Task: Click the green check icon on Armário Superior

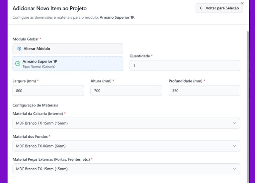Action: pyautogui.click(x=18, y=64)
